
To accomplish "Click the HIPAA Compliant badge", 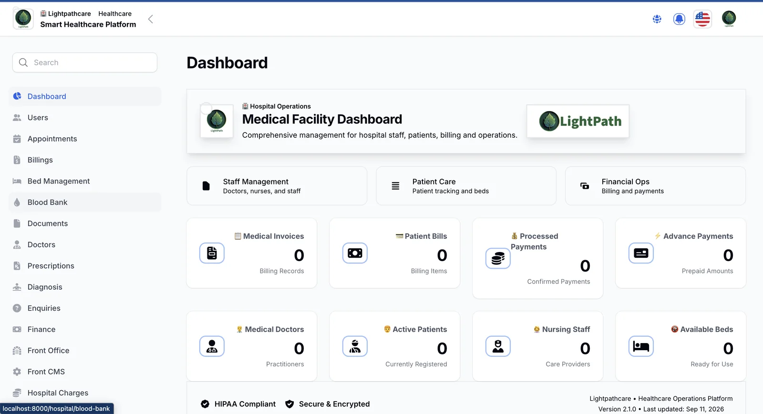I will (238, 404).
